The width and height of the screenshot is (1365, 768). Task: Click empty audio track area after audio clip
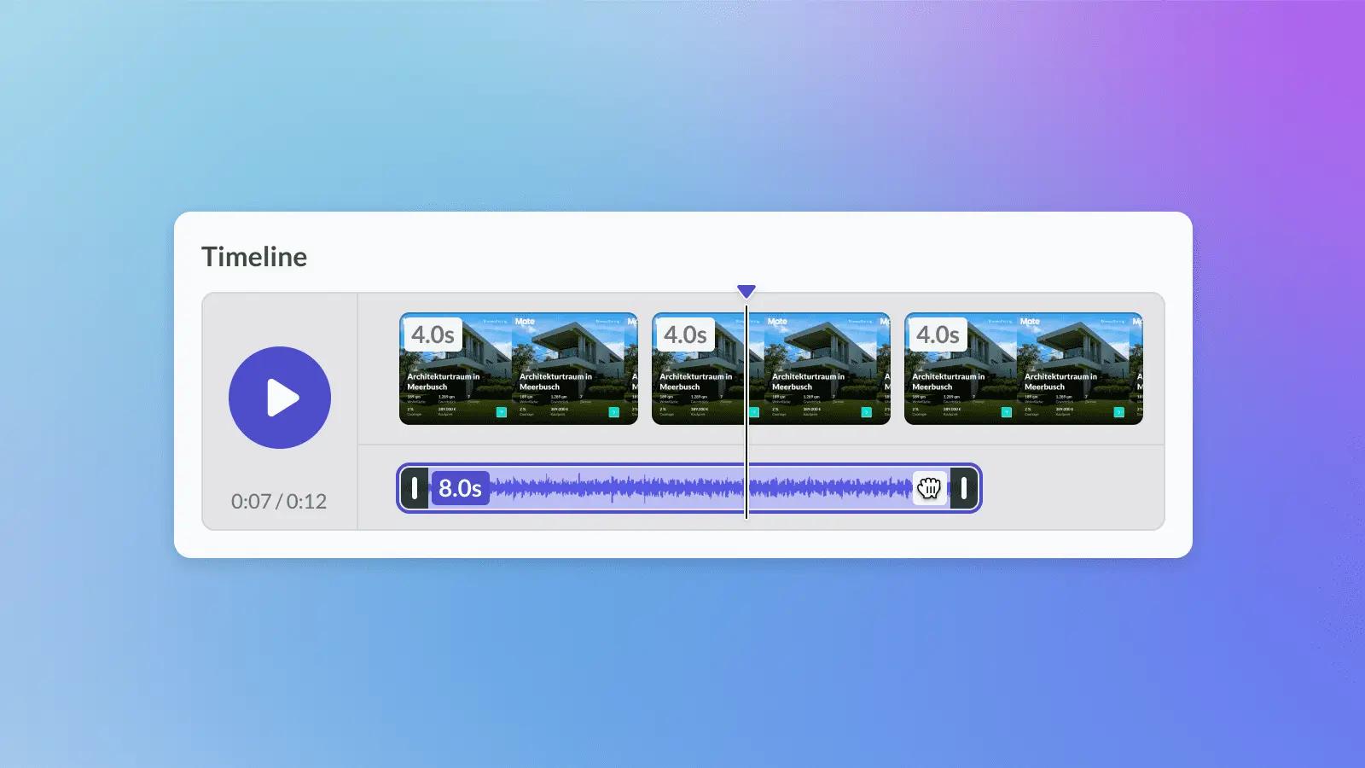pos(1072,488)
